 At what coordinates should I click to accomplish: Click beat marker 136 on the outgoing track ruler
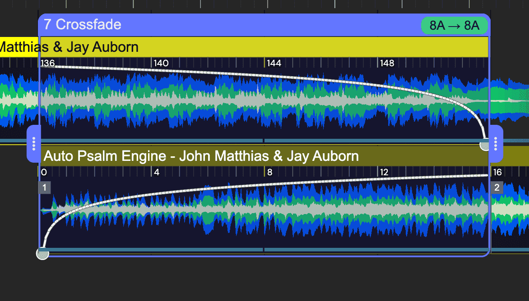pos(48,63)
